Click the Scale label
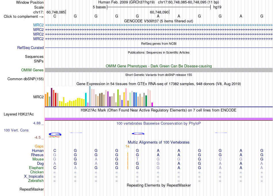The image size is (273, 196). click(x=39, y=7)
